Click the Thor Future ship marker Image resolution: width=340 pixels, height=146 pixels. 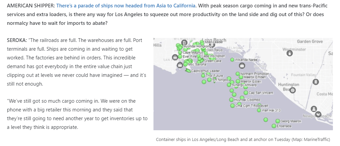[203, 76]
